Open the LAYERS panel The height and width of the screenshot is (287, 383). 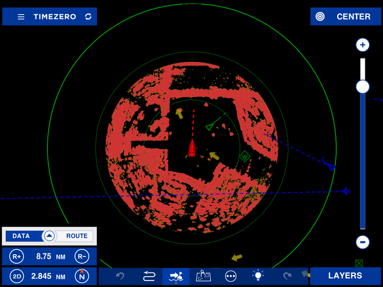[346, 275]
